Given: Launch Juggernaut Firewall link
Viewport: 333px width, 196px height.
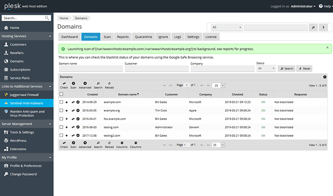Looking at the screenshot, I should point(24,95).
